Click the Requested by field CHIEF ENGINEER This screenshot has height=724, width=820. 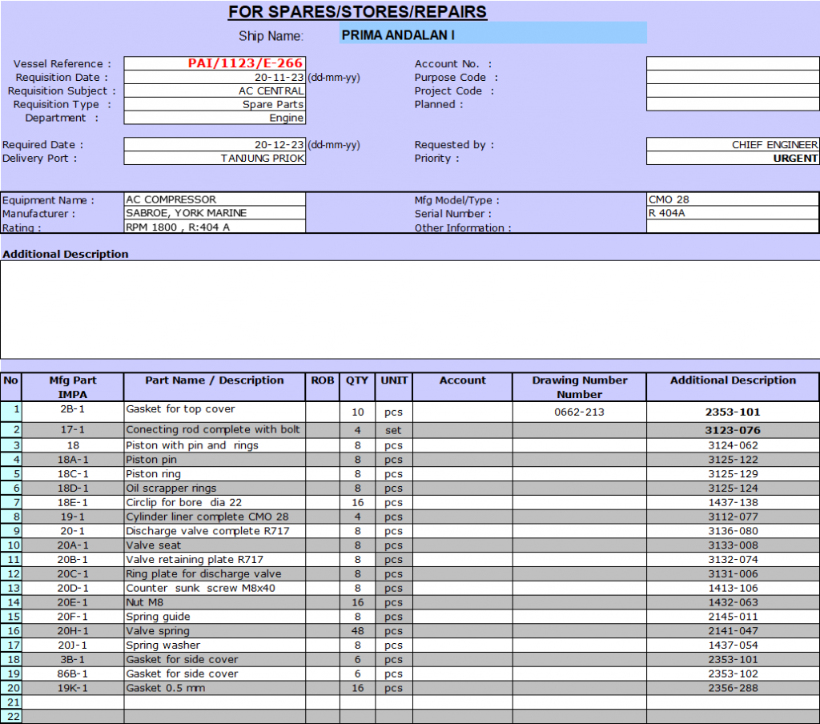732,145
